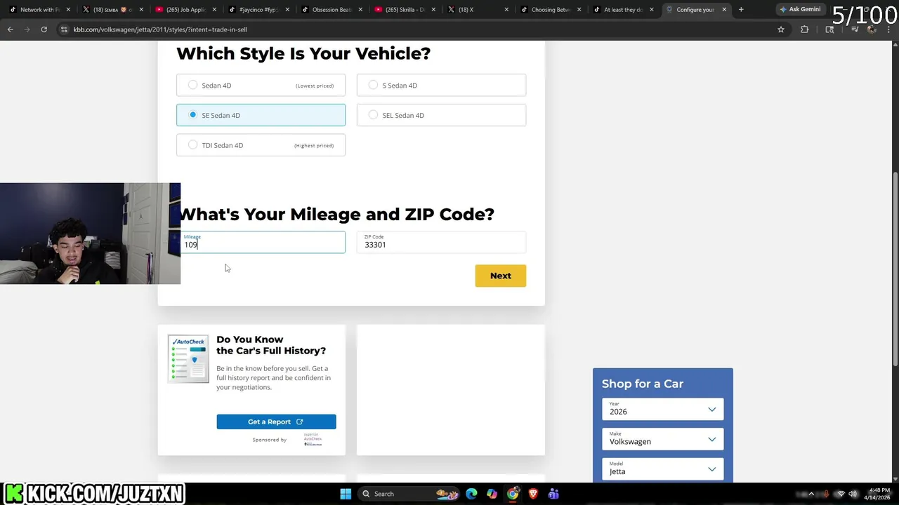The image size is (899, 505).
Task: Click the '(Lowest priced)' label
Action: point(315,86)
